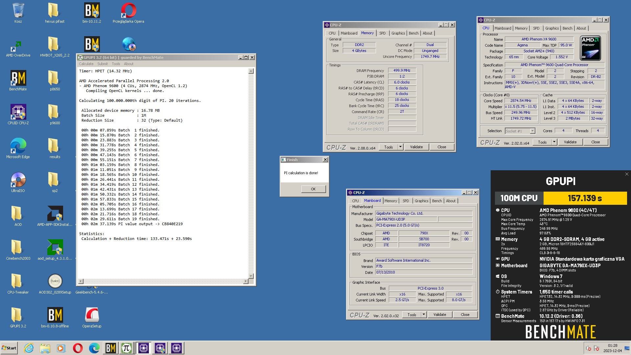Open Bench tab in top-right CPU-Z window
The height and width of the screenshot is (355, 631).
point(567,28)
